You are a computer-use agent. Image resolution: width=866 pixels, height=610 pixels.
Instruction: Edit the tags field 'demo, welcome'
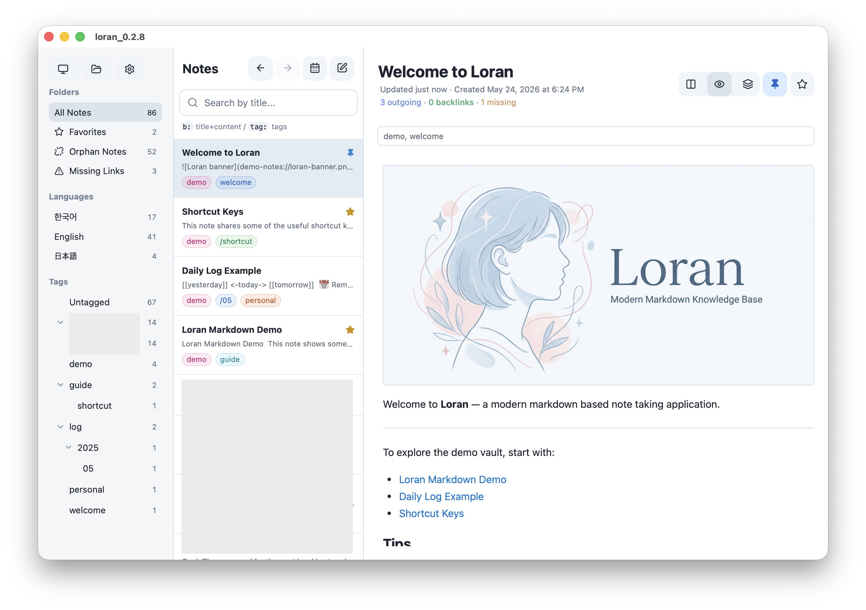coord(596,136)
